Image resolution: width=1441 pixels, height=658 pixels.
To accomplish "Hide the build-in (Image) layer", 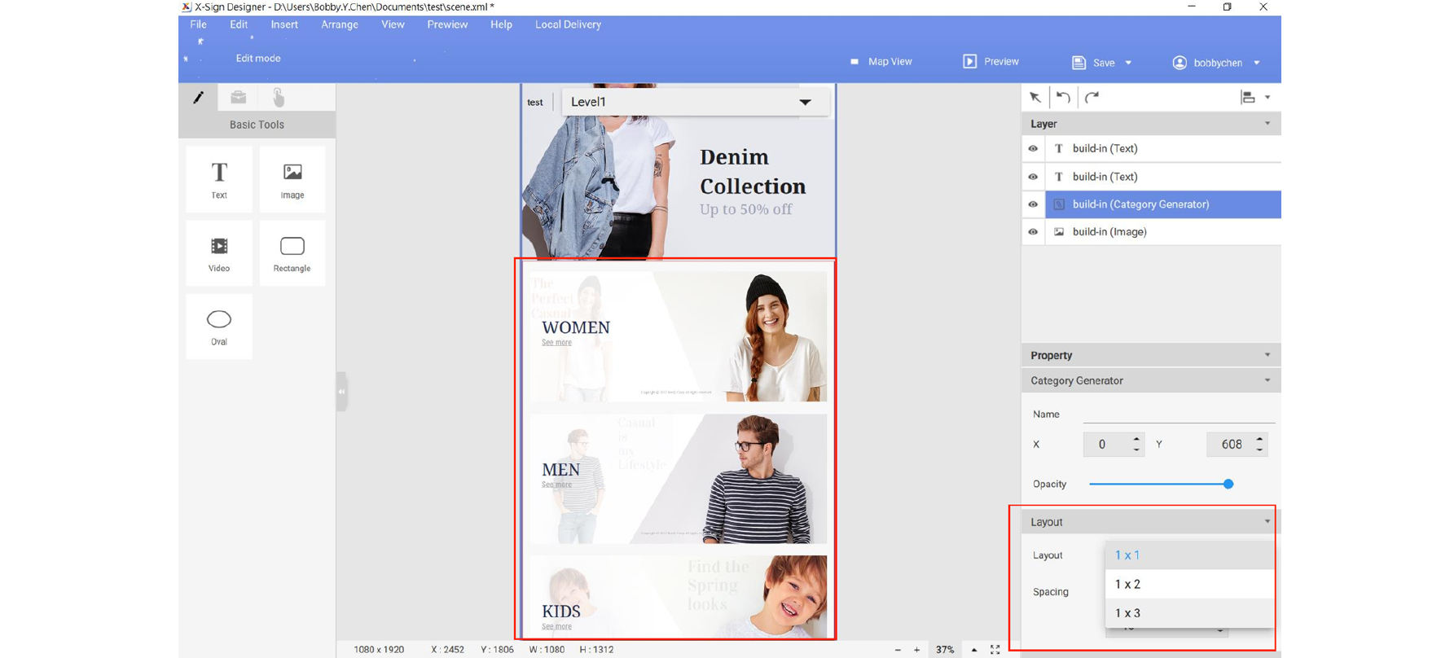I will coord(1033,232).
